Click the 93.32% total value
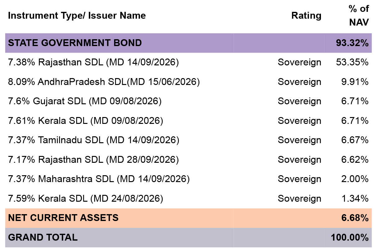 (x=352, y=43)
